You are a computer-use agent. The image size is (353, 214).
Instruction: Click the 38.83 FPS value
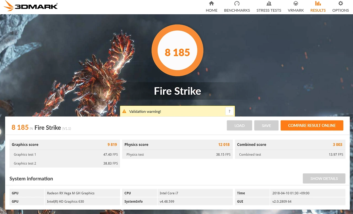[111, 163]
